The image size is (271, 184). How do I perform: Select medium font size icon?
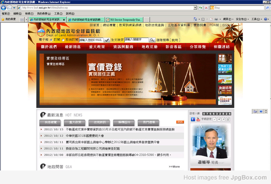pyautogui.click(x=219, y=119)
